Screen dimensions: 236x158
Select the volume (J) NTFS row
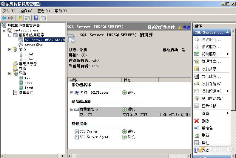135,115
